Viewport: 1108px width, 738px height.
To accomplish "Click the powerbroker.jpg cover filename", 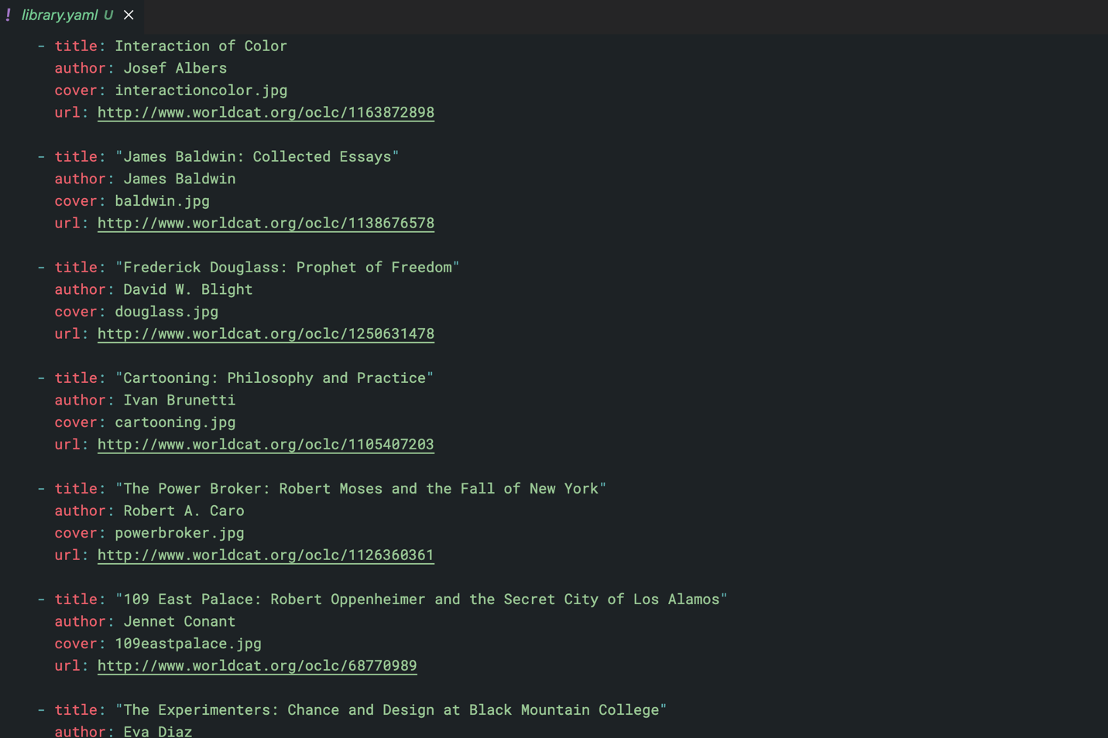I will pos(180,533).
